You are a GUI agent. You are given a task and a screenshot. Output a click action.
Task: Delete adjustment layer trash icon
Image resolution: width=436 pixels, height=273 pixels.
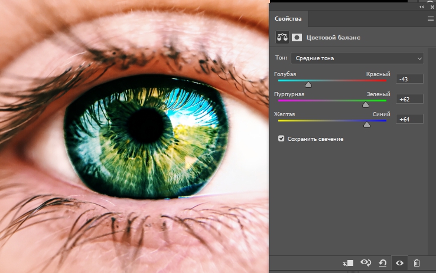(x=417, y=263)
